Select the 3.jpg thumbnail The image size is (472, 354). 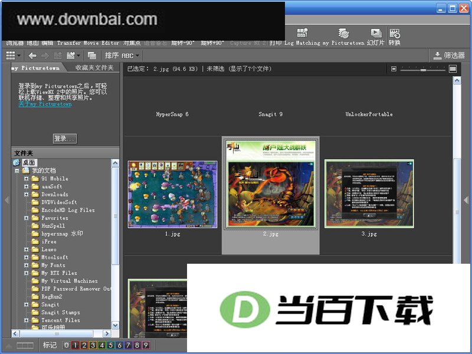click(369, 194)
